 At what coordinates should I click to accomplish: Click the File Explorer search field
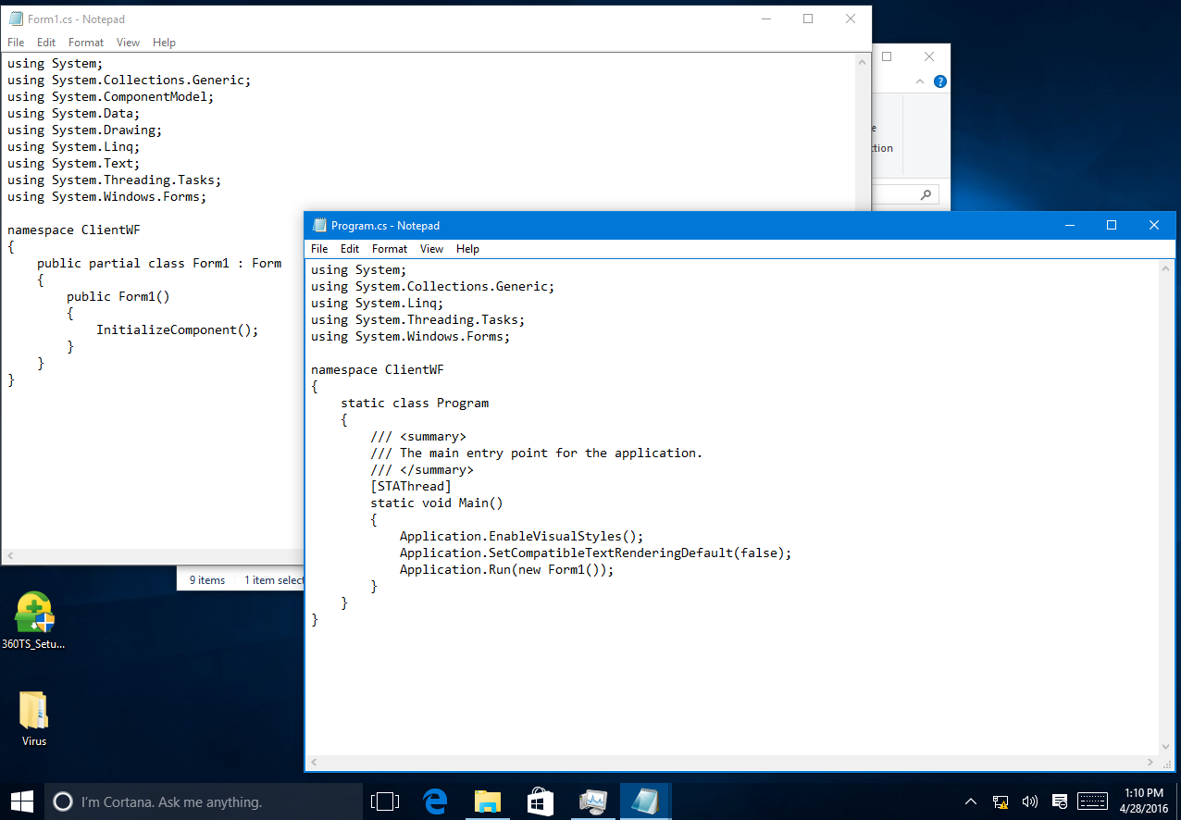click(898, 195)
